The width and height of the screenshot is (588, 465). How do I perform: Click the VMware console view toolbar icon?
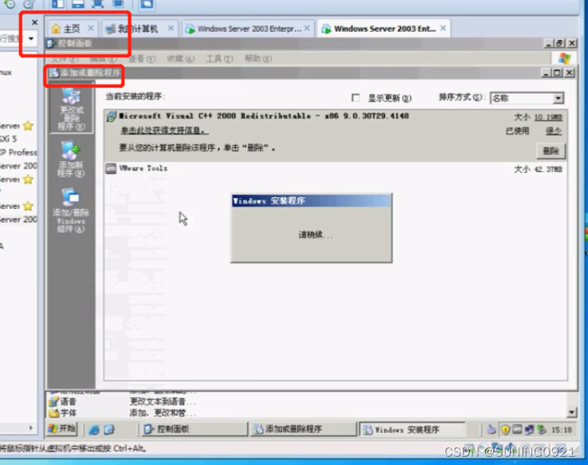(x=147, y=4)
